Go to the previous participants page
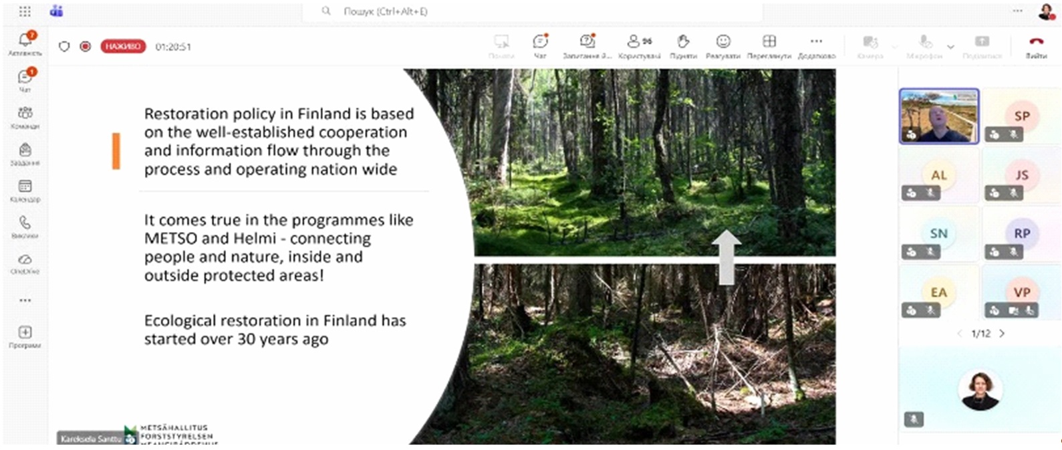The height and width of the screenshot is (450, 1062). click(x=960, y=333)
